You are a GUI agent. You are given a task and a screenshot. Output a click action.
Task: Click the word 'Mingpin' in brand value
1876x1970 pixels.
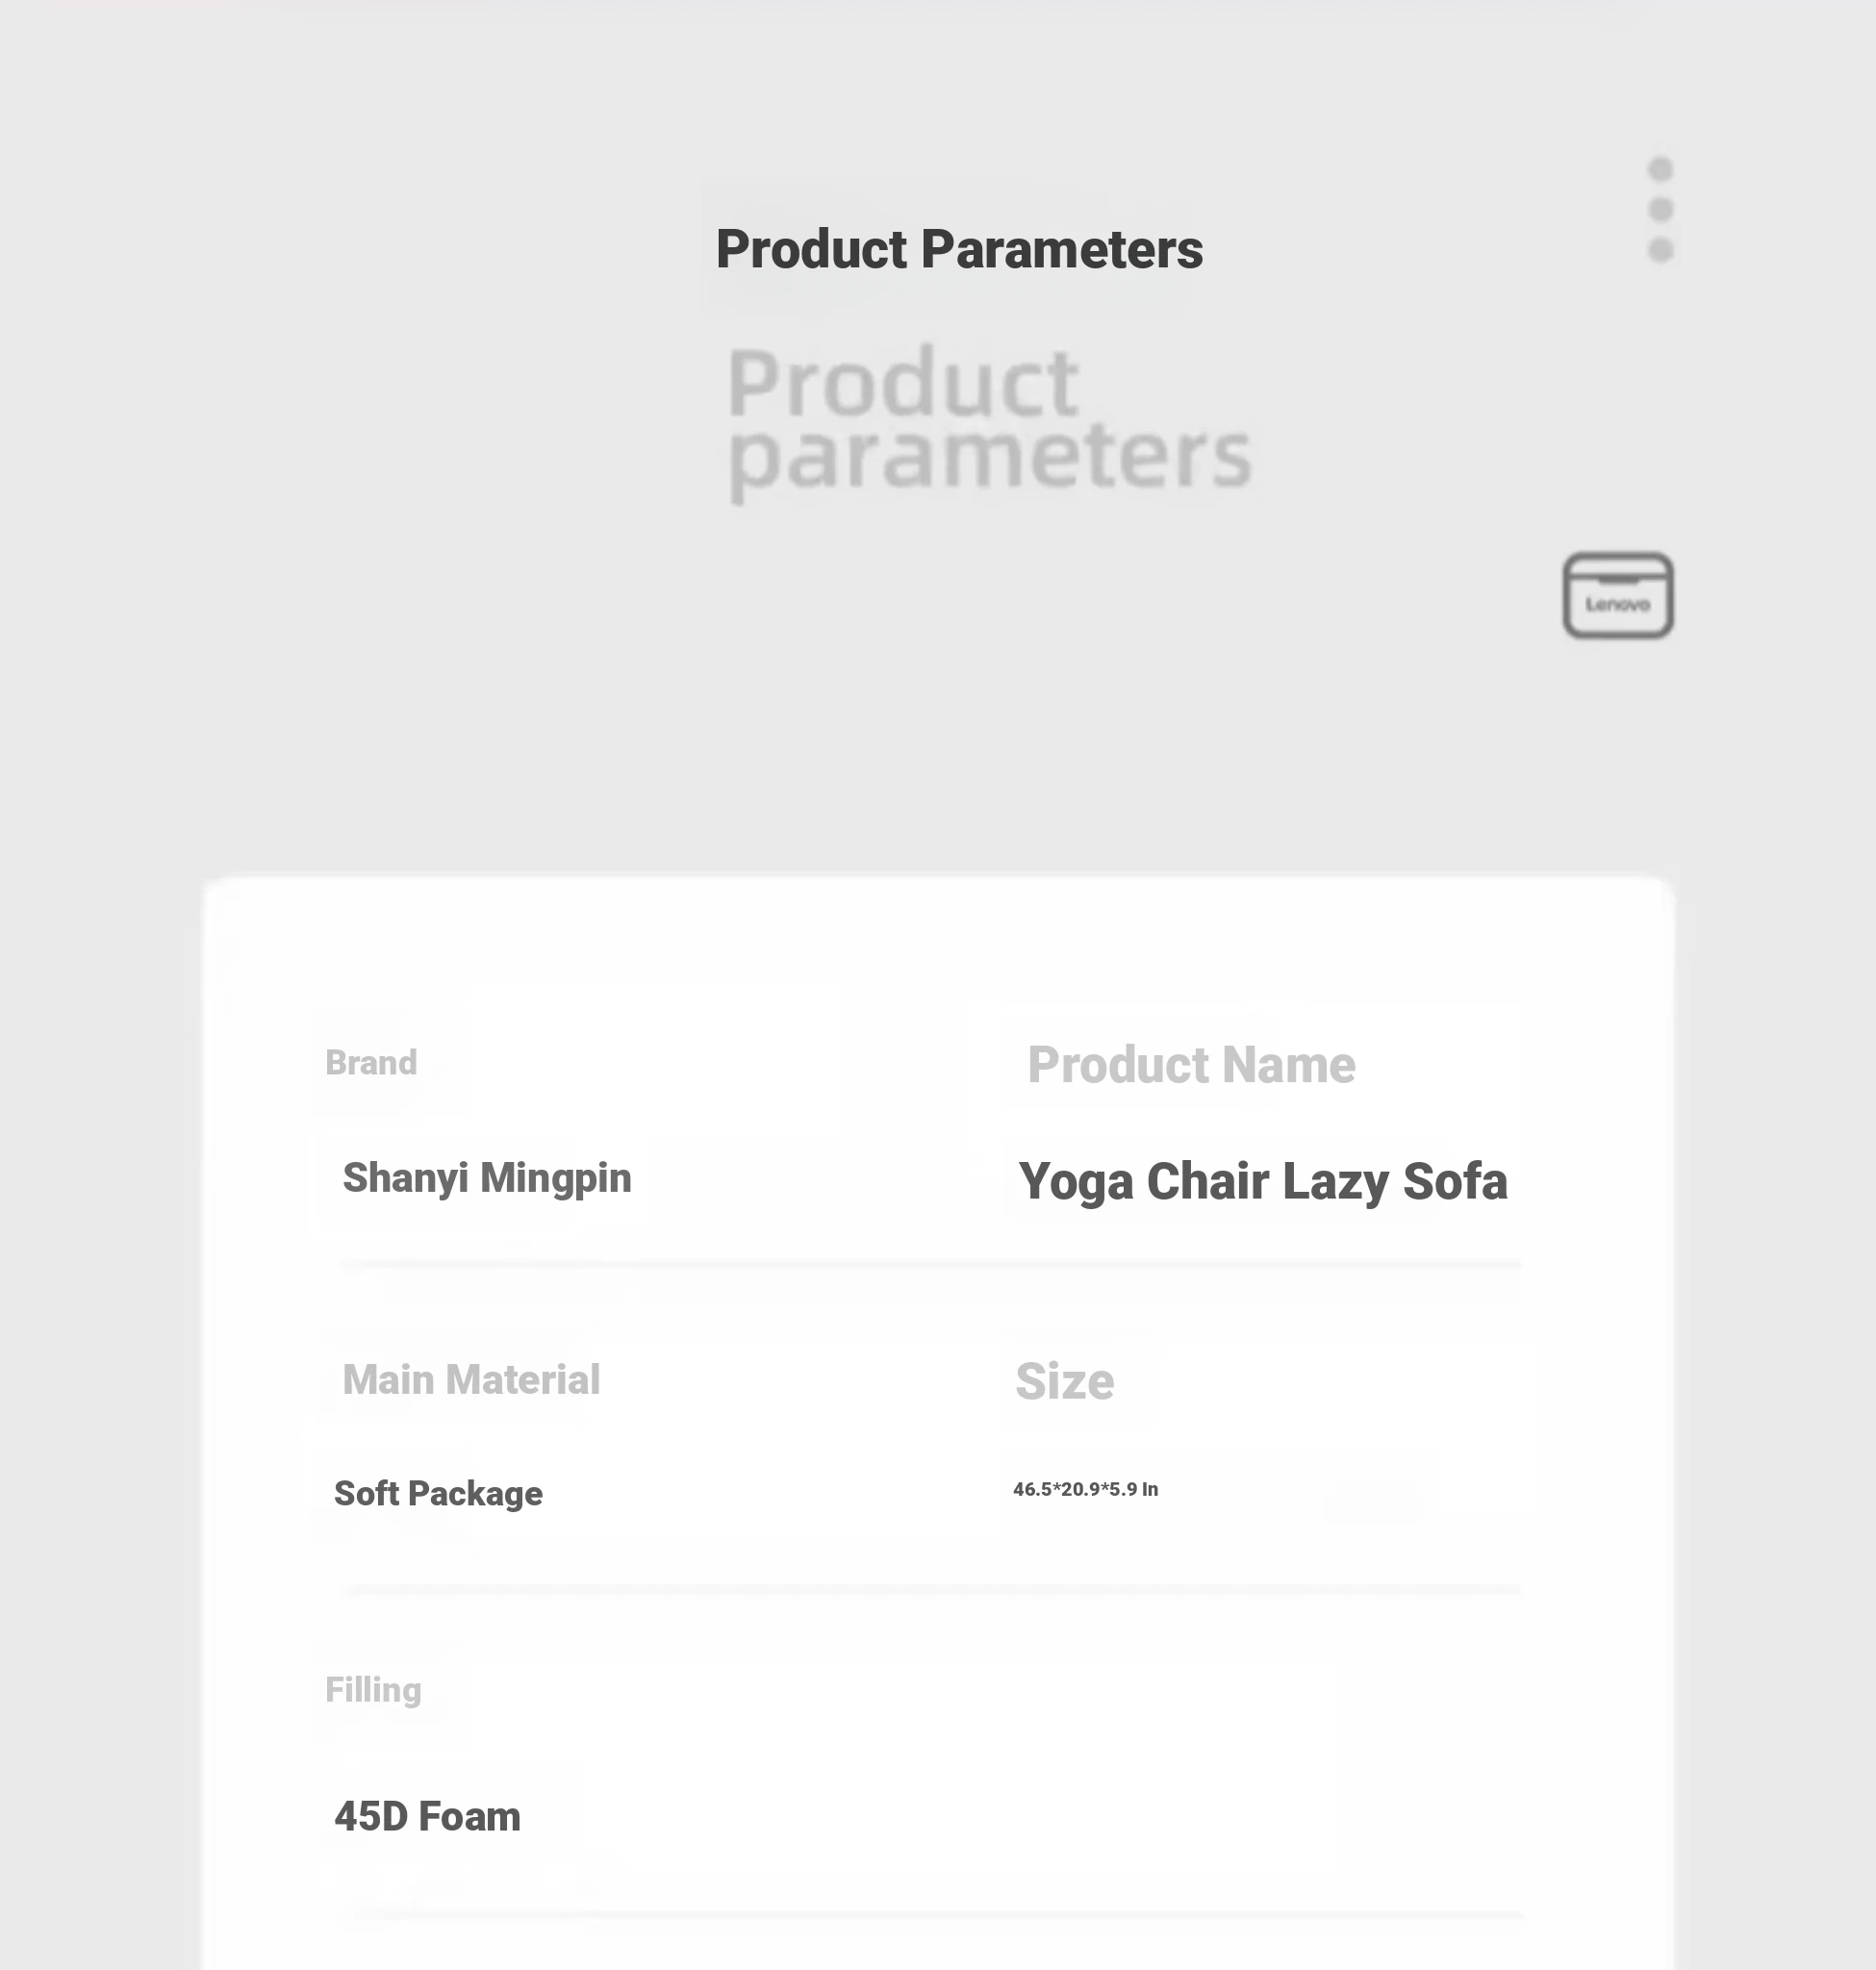coord(555,1178)
